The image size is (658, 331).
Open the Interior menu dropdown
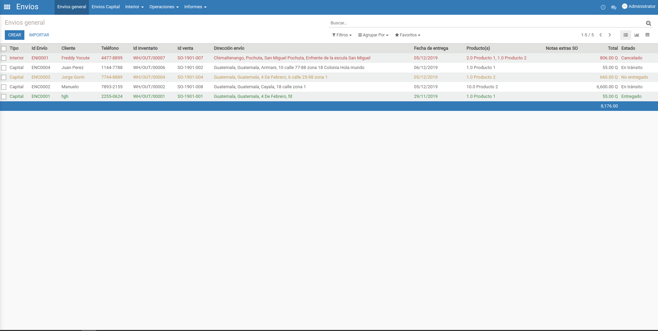(134, 7)
